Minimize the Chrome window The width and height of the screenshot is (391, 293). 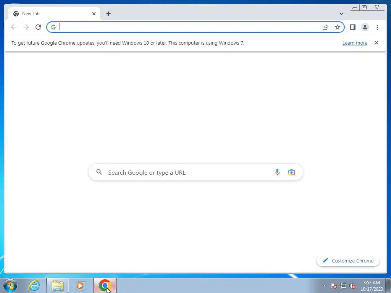pos(355,8)
